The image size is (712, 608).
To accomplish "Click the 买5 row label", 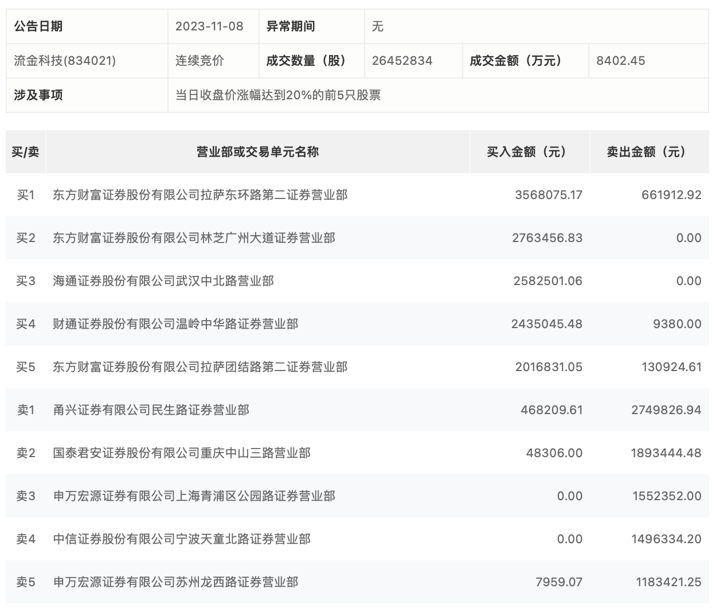I will coord(26,367).
